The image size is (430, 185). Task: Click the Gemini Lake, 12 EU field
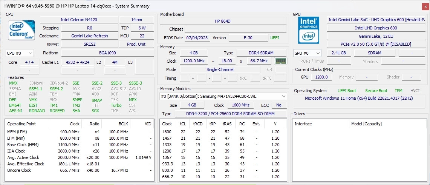pos(376,36)
